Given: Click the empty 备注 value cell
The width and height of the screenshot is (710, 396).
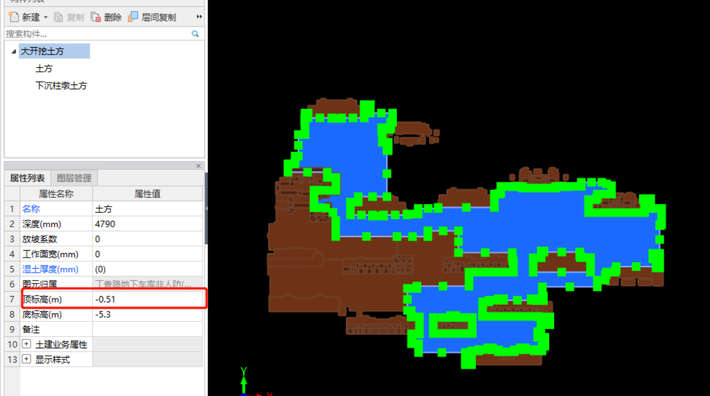Looking at the screenshot, I should point(148,329).
